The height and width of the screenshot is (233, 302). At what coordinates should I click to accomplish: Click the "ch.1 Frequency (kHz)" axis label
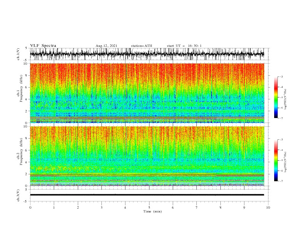pyautogui.click(x=20, y=88)
